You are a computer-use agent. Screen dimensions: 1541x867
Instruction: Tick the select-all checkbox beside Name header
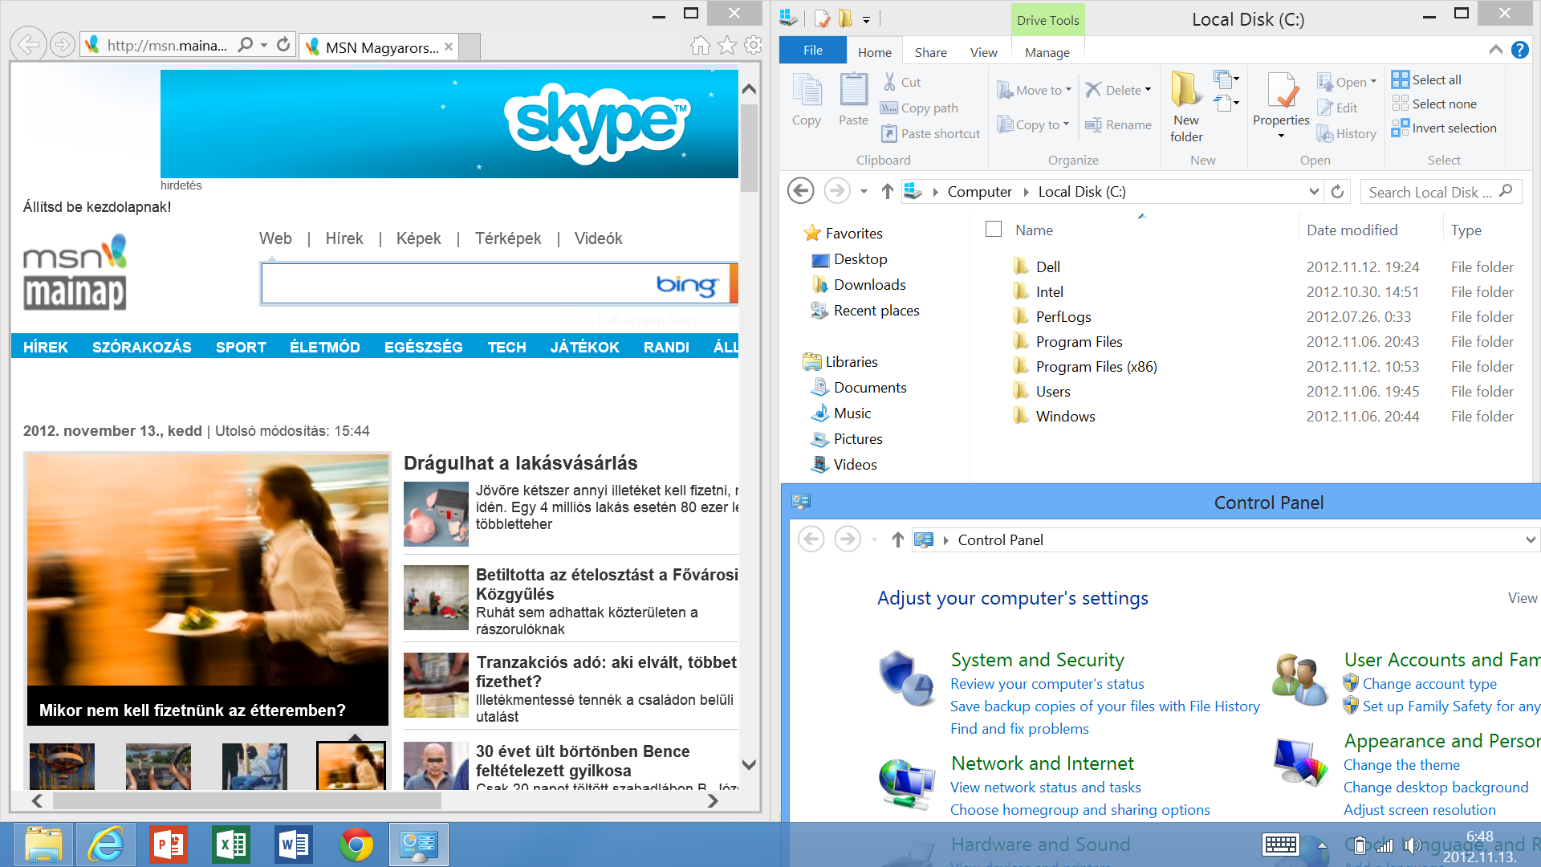click(x=994, y=230)
